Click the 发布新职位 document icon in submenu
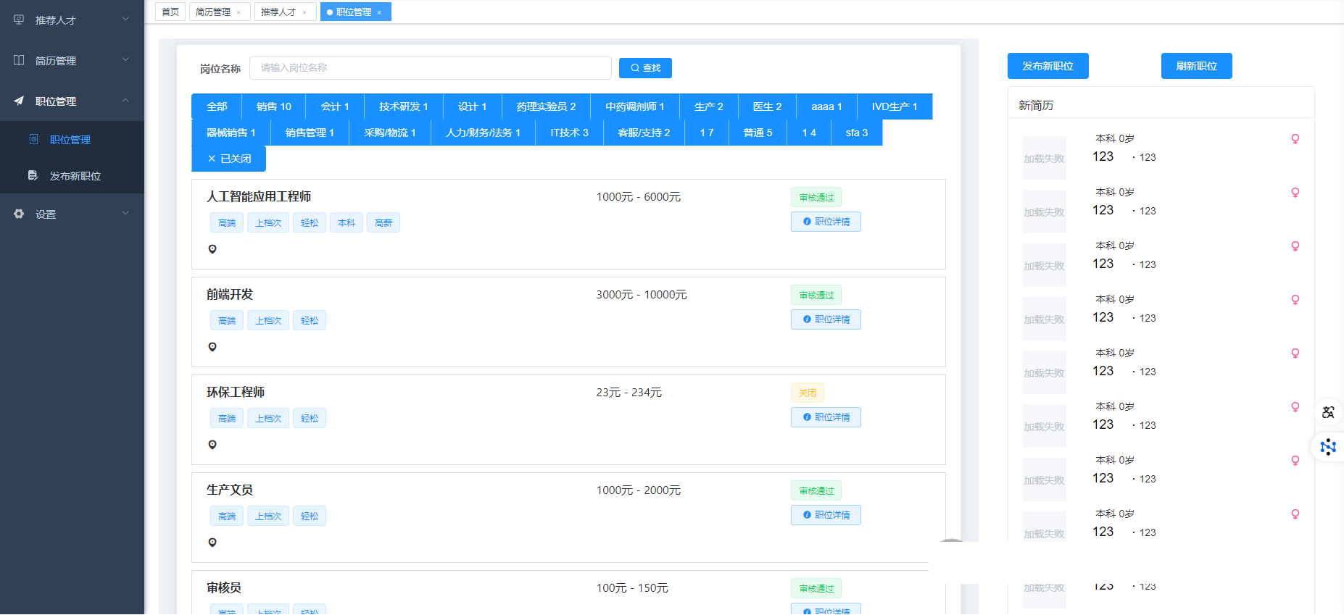Image resolution: width=1344 pixels, height=615 pixels. click(x=33, y=175)
